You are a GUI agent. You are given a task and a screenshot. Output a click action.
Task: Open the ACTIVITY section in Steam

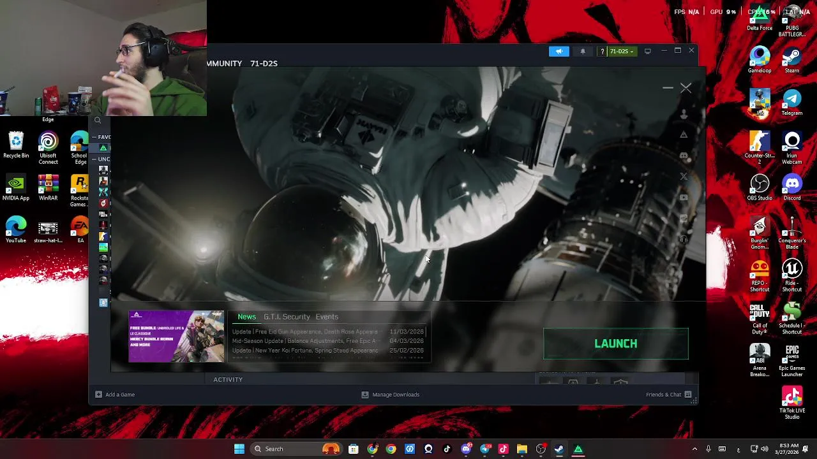coord(228,380)
